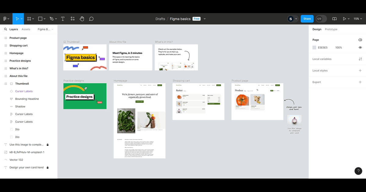Select the Pen tool
This screenshot has width=366, height=192.
tap(52, 19)
